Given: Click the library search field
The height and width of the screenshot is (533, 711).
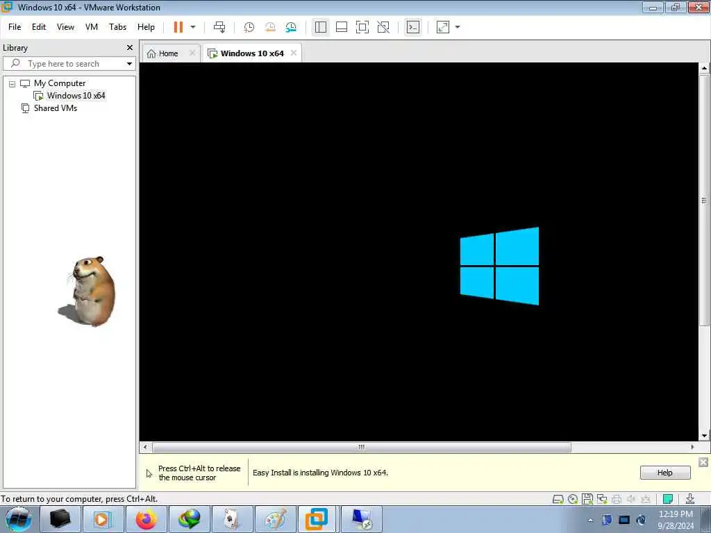Looking at the screenshot, I should (69, 64).
